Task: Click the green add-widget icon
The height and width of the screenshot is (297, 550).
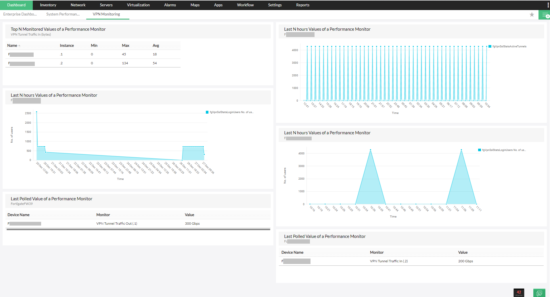Action: tap(545, 15)
